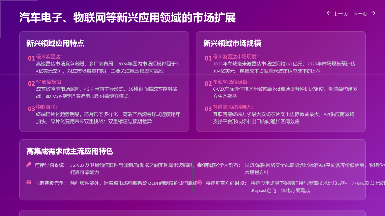Select the 新兴领域市场规模 panel heading

(232, 43)
